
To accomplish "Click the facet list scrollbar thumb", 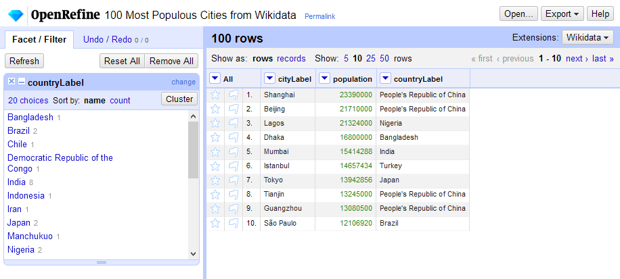I will (194, 150).
